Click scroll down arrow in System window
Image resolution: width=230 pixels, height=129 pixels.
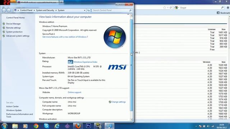[x=131, y=120]
